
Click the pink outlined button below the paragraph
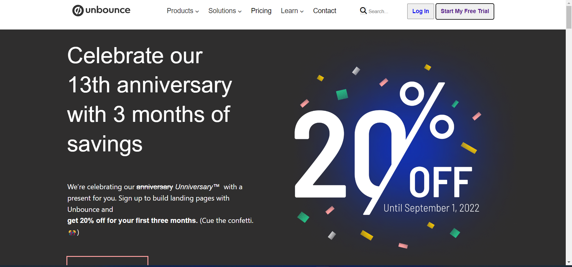click(x=107, y=261)
